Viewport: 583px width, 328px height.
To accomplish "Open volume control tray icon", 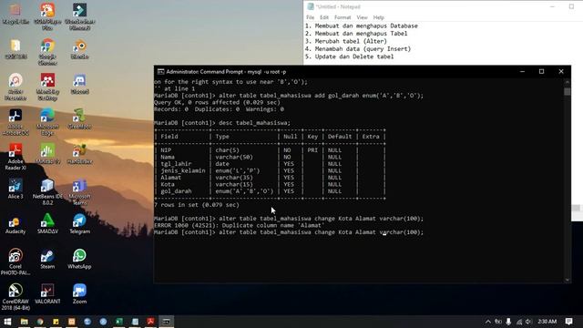I will 528,322.
